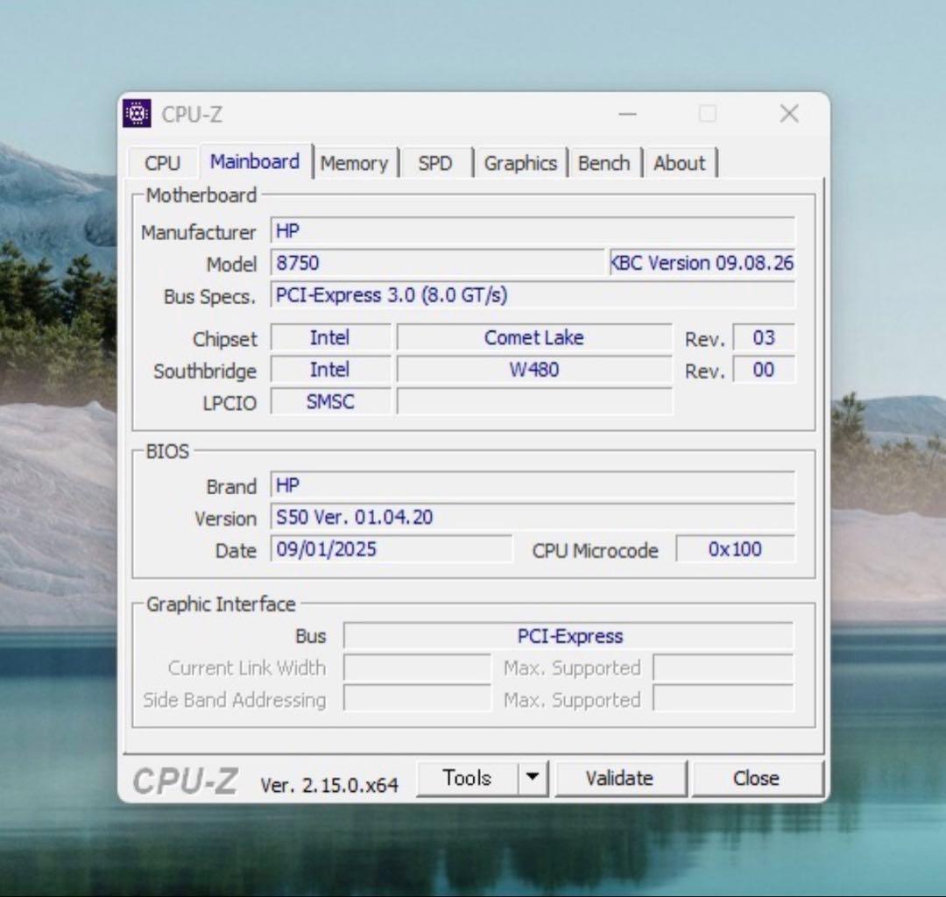Select the Manufacturer field showing HP
This screenshot has width=946, height=897.
tap(533, 230)
